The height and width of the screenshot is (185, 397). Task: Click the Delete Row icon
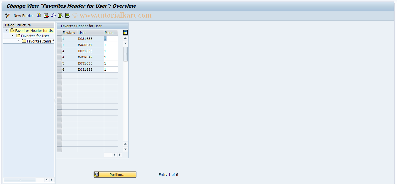[46, 15]
